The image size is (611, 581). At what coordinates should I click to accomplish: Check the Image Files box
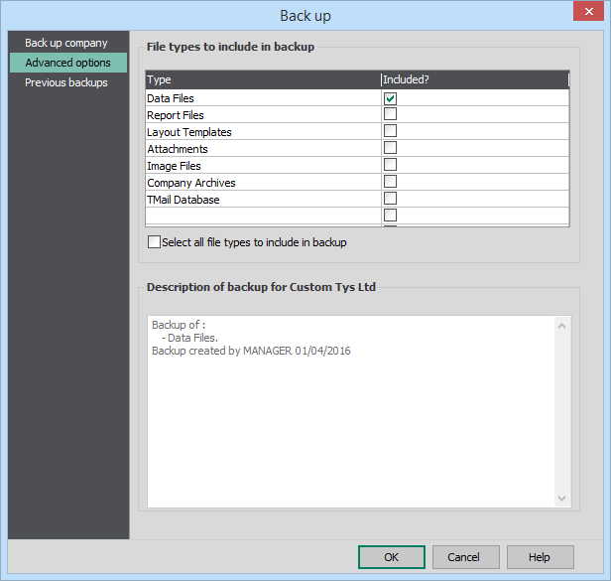pyautogui.click(x=390, y=165)
